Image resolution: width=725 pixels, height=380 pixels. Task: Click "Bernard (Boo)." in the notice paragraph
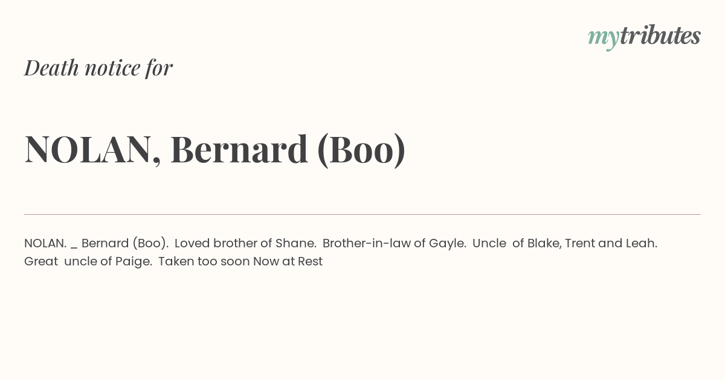[125, 244]
